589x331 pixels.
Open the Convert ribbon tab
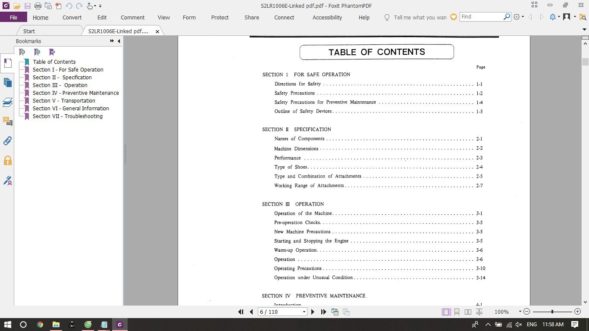pos(72,18)
